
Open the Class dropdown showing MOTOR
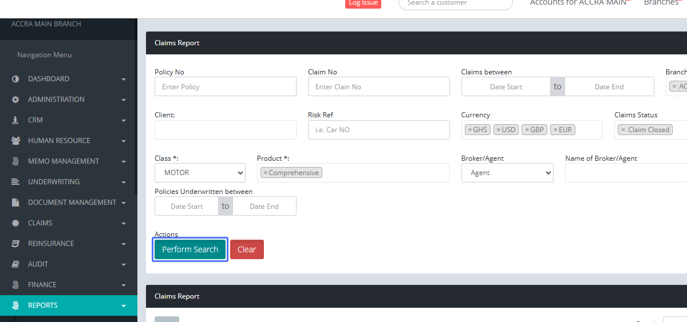pos(200,173)
